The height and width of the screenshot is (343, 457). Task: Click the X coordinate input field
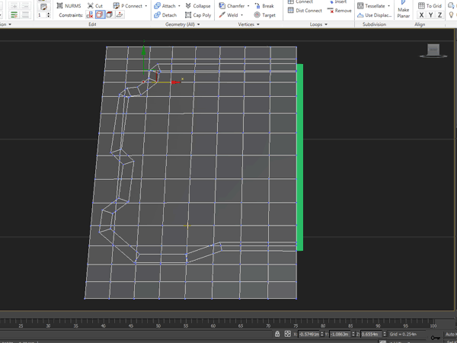point(309,334)
